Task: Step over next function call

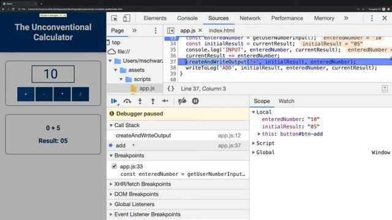Action: 127,101
